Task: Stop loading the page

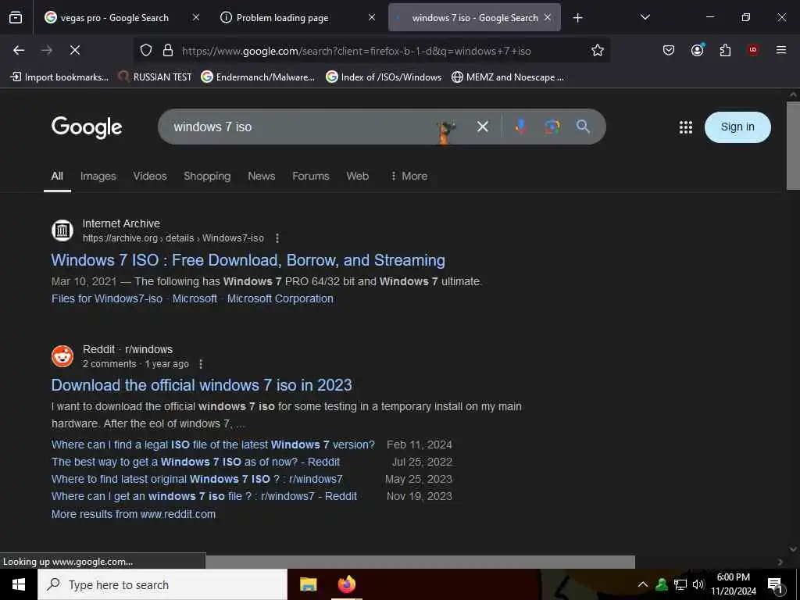Action: [x=74, y=50]
